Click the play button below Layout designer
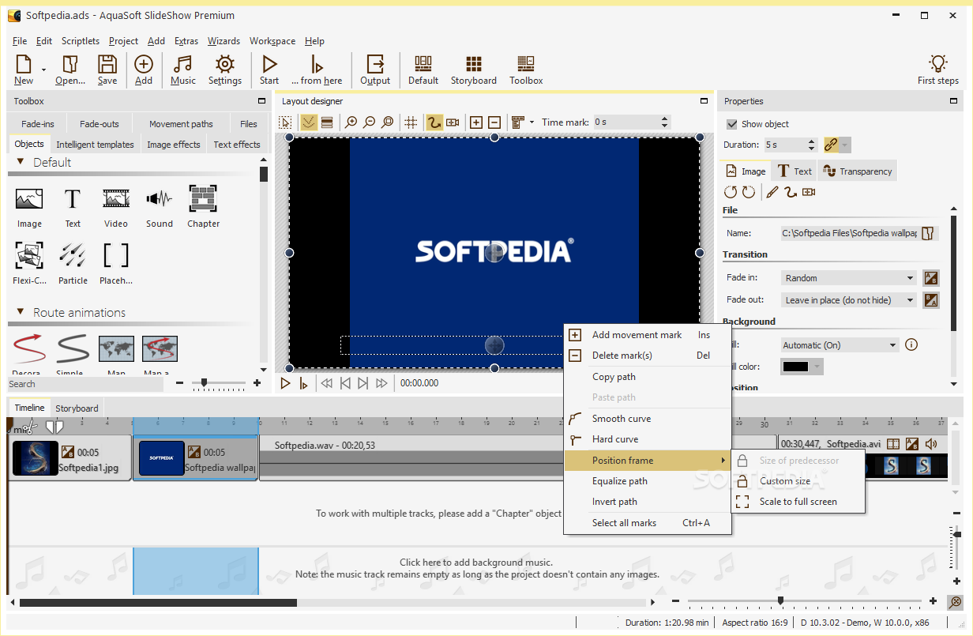The image size is (973, 636). (286, 383)
